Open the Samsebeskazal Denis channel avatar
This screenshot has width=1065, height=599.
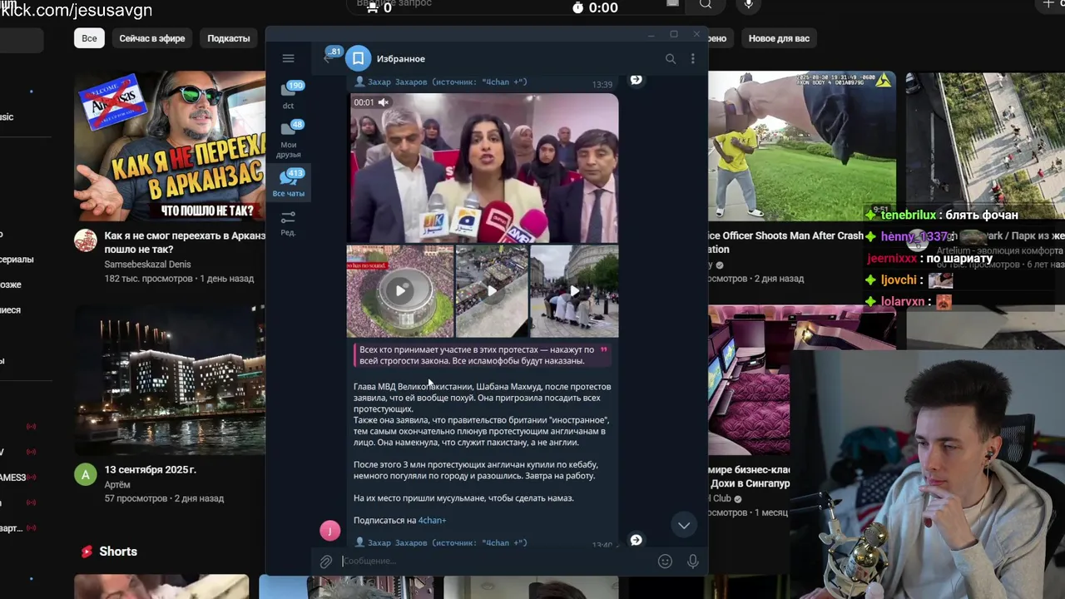coord(86,240)
